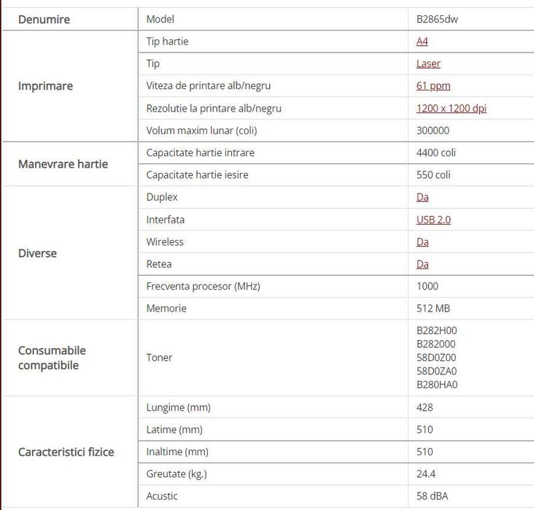Viewport: 534px width, 510px height.
Task: Click the Consumabile compatibile heading
Action: tap(52, 358)
